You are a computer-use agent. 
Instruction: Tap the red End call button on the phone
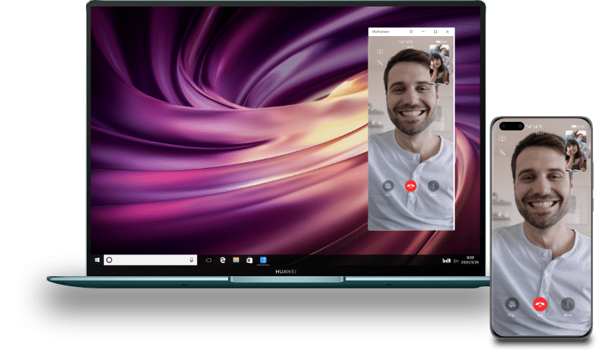click(x=540, y=304)
